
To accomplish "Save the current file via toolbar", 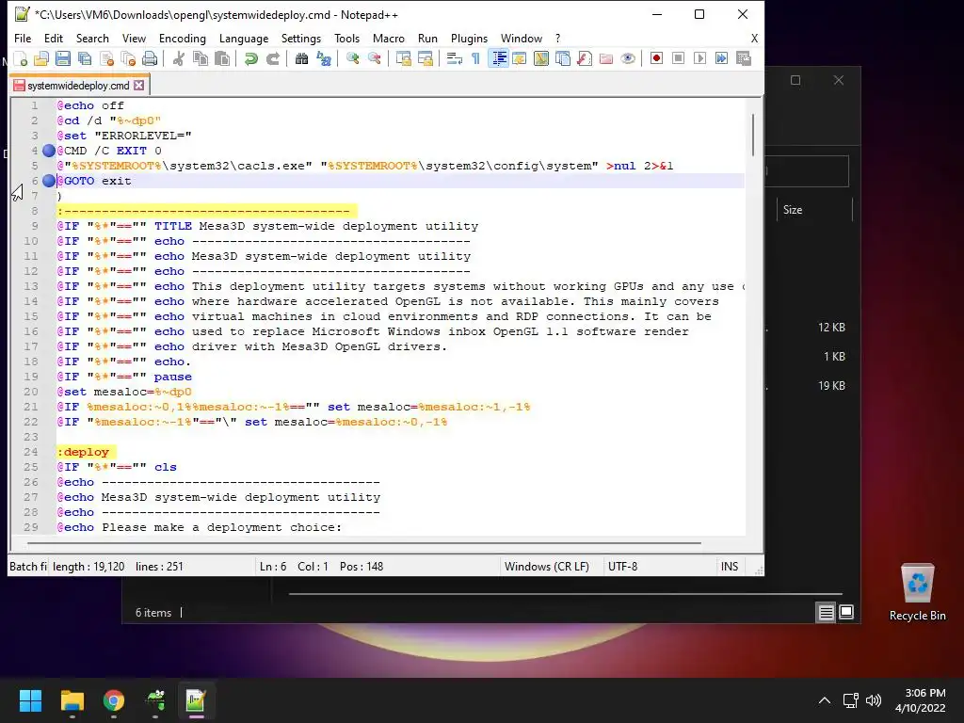I will pos(63,59).
